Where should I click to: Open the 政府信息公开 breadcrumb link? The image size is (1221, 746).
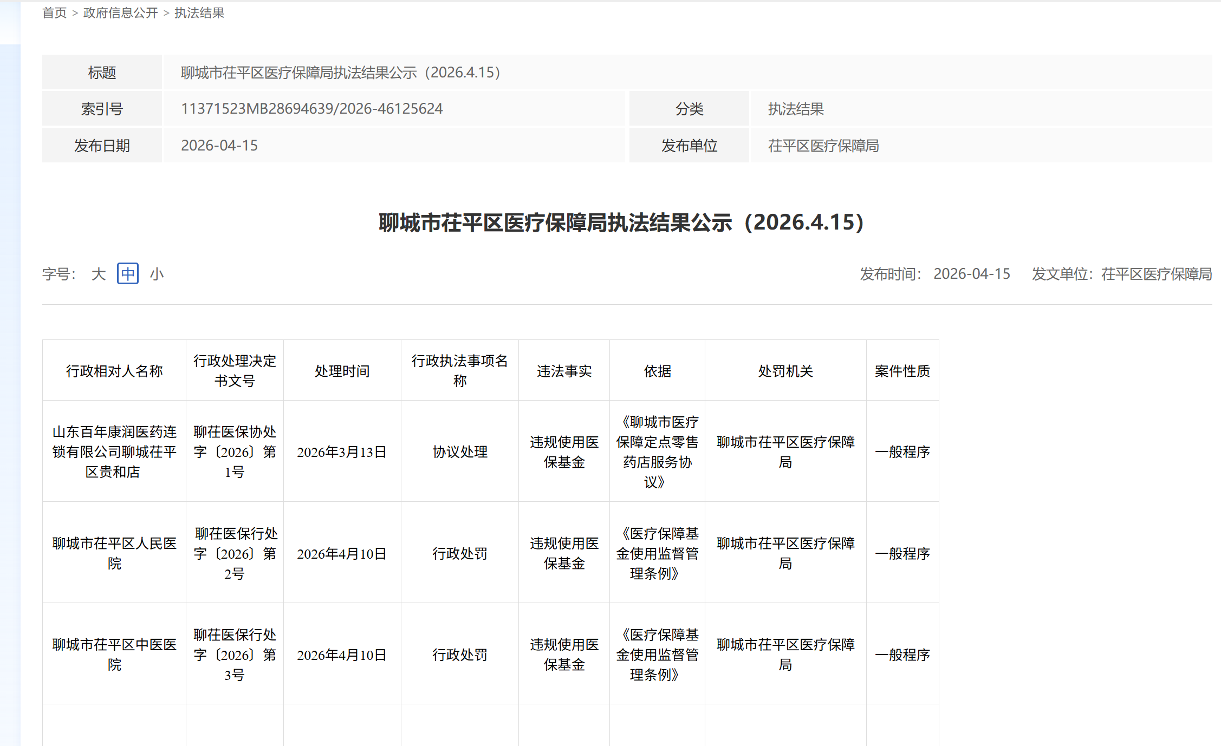coord(120,12)
